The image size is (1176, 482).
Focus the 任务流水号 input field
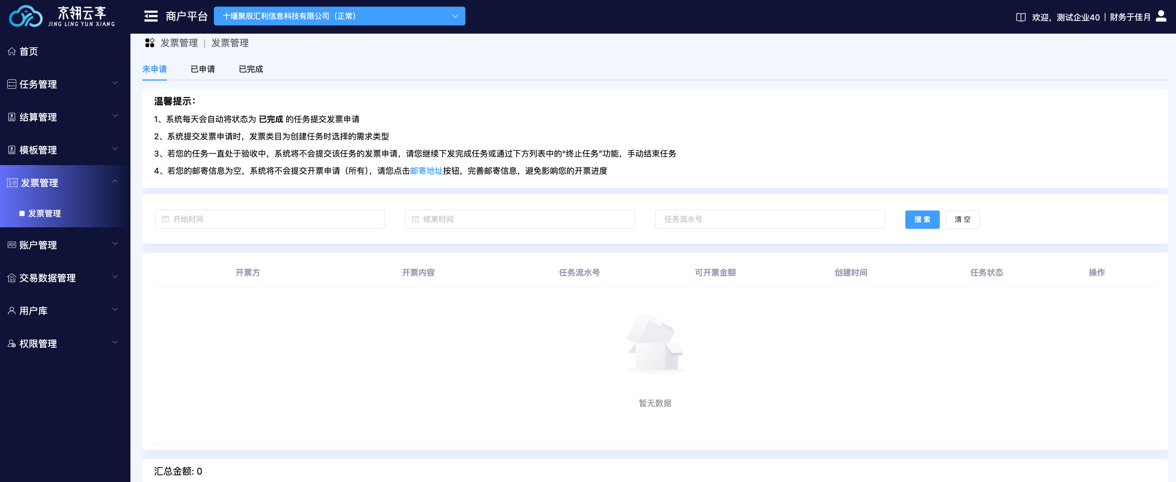[x=770, y=219]
